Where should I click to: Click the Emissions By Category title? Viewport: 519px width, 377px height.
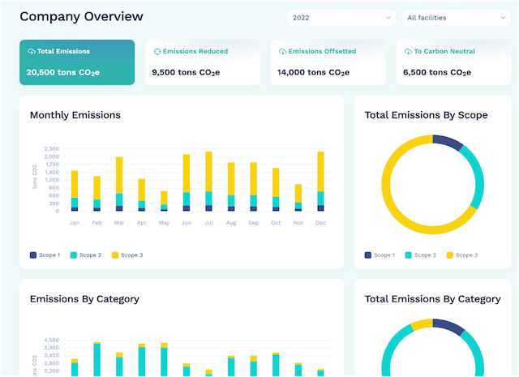pos(84,299)
